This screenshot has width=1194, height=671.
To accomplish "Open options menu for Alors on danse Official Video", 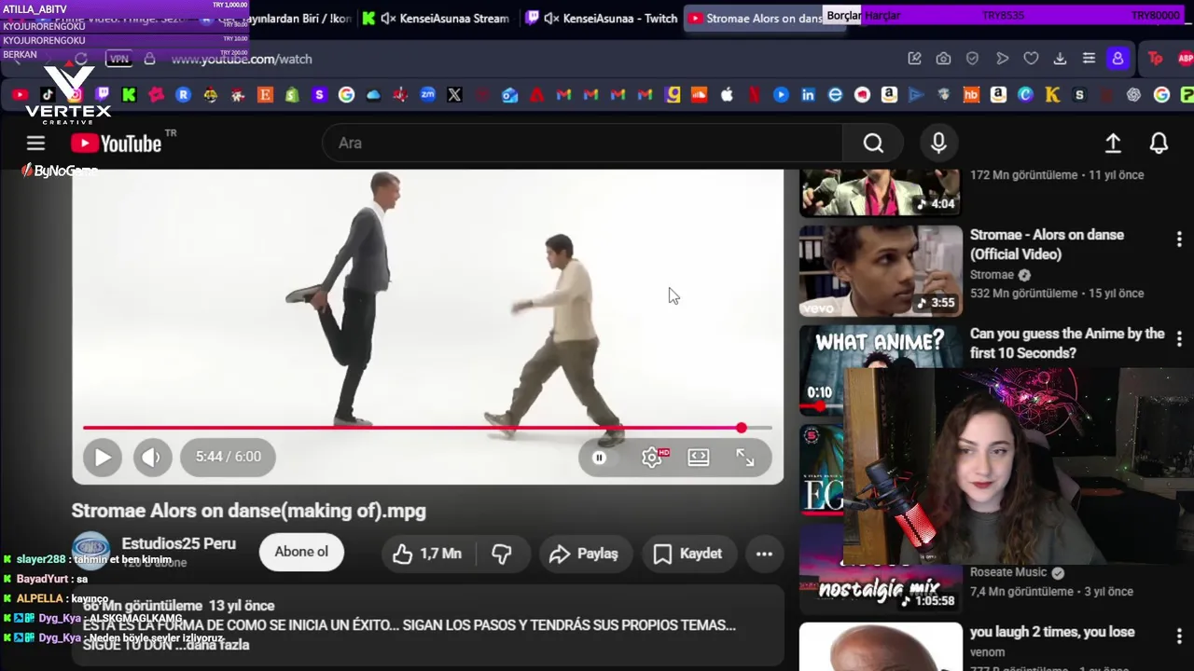I will 1179,240.
